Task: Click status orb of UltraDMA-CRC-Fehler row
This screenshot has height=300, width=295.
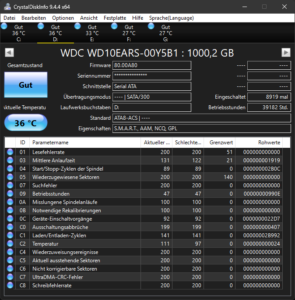Action: [10, 277]
